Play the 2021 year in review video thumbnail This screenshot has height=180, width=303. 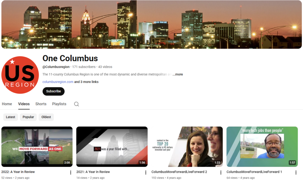click(112, 146)
